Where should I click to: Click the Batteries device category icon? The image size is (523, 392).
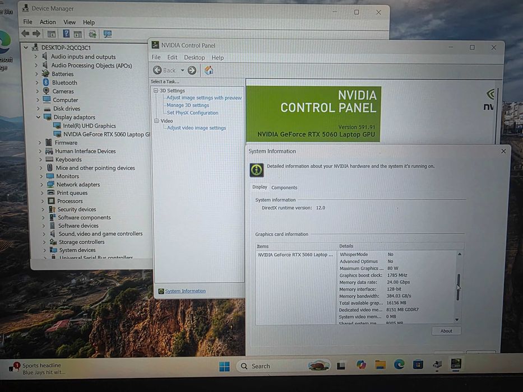point(46,74)
